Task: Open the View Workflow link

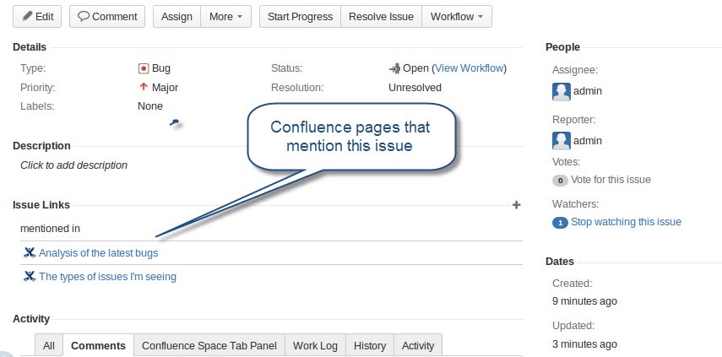Action: click(x=469, y=68)
